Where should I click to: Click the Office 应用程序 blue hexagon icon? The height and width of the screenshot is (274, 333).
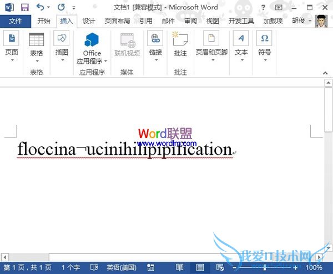92,40
